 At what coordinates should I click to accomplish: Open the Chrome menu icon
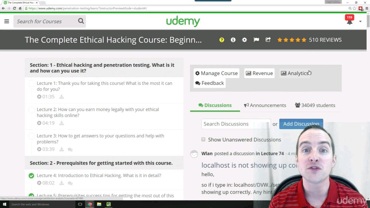coord(367,8)
